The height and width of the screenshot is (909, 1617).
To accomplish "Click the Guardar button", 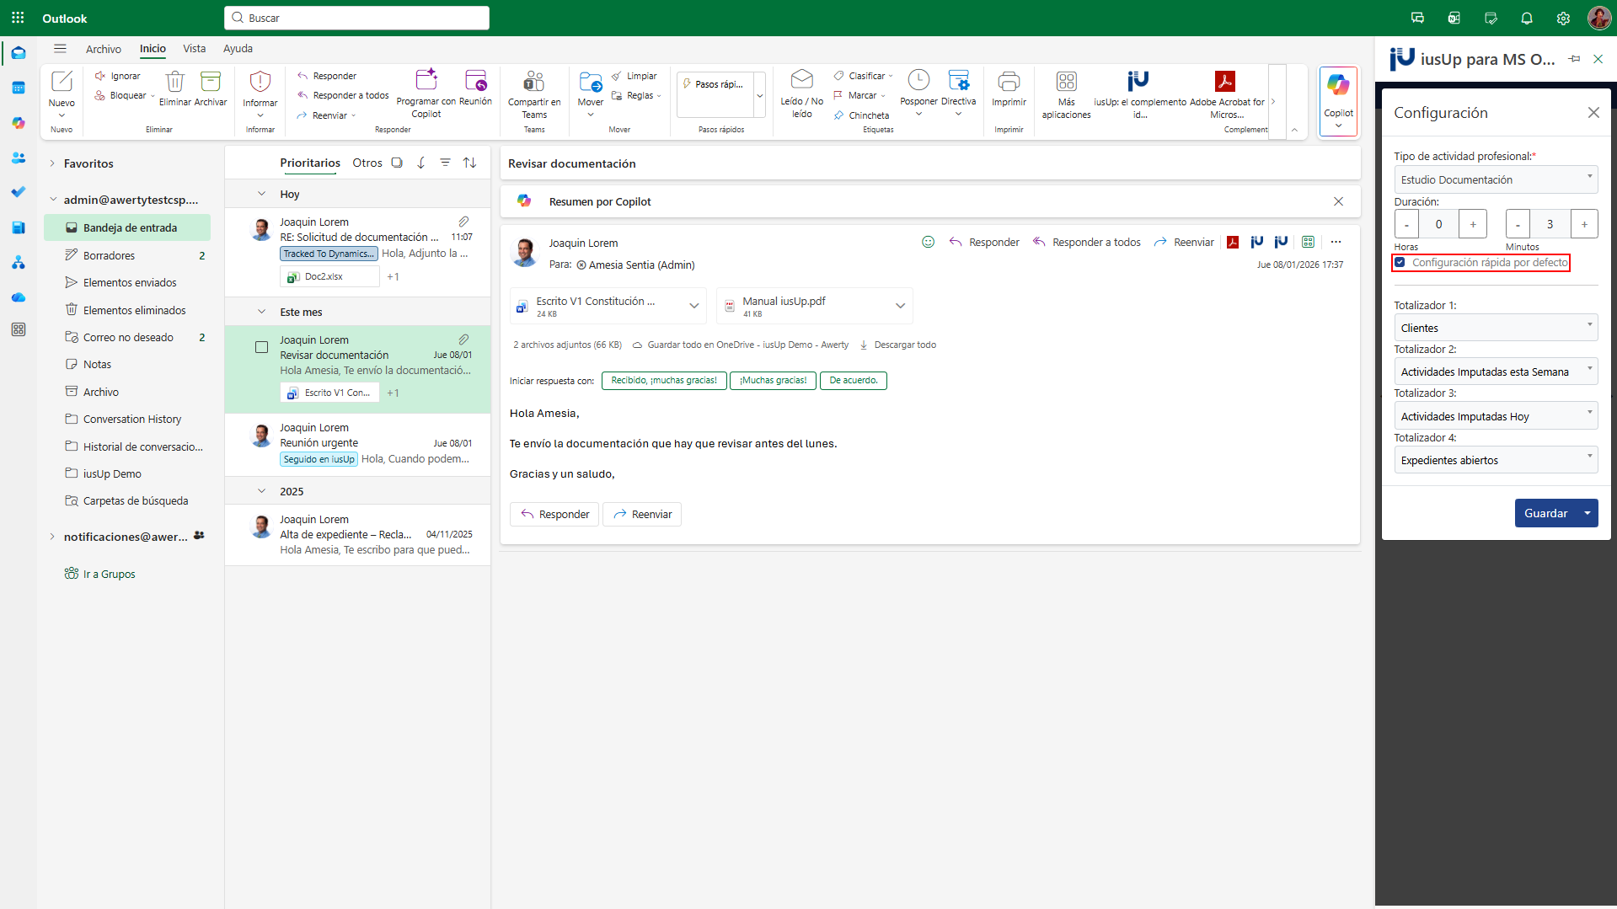I will pyautogui.click(x=1545, y=514).
